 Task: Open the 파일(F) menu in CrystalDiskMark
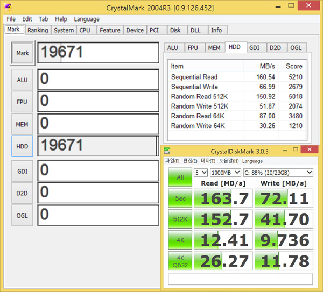[172, 161]
